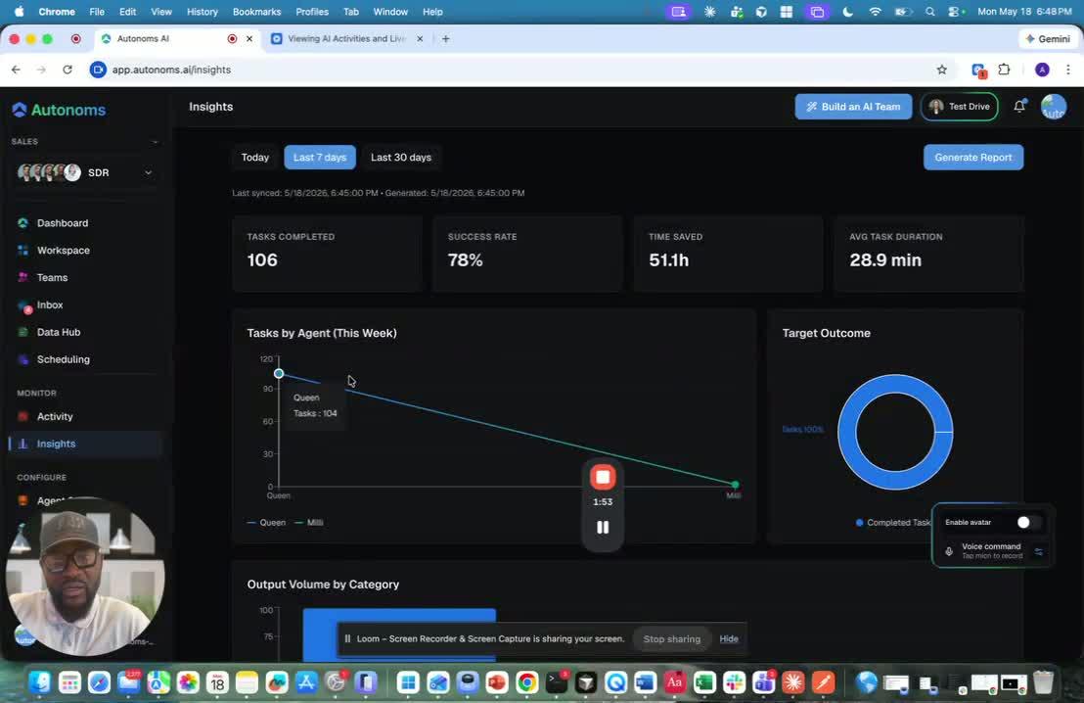Open Chrome extensions puzzle icon
1084x703 pixels.
[x=1005, y=70]
